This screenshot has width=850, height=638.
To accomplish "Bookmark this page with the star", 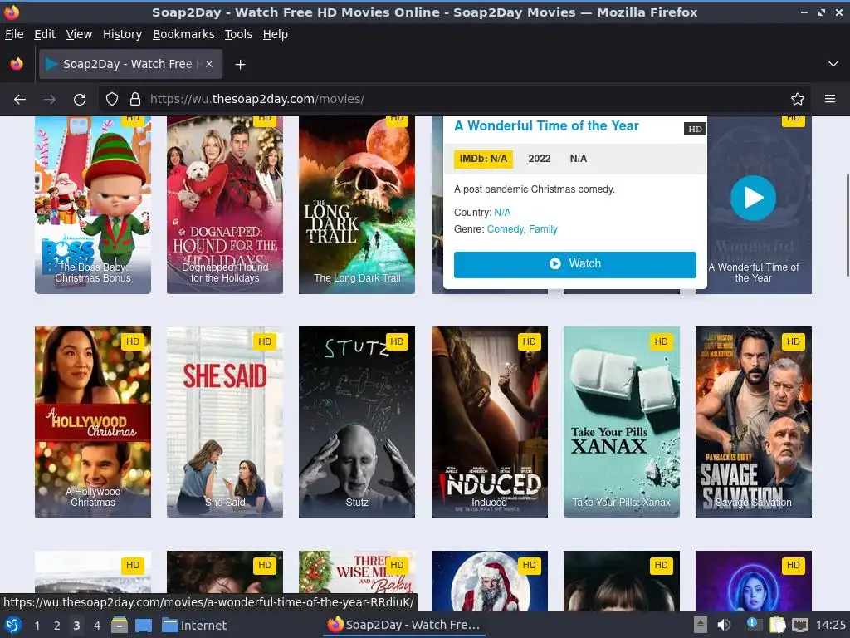I will coord(798,100).
